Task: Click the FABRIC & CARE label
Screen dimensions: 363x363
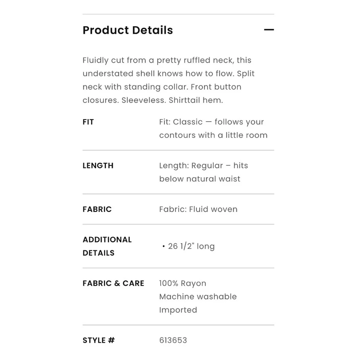Action: point(113,283)
